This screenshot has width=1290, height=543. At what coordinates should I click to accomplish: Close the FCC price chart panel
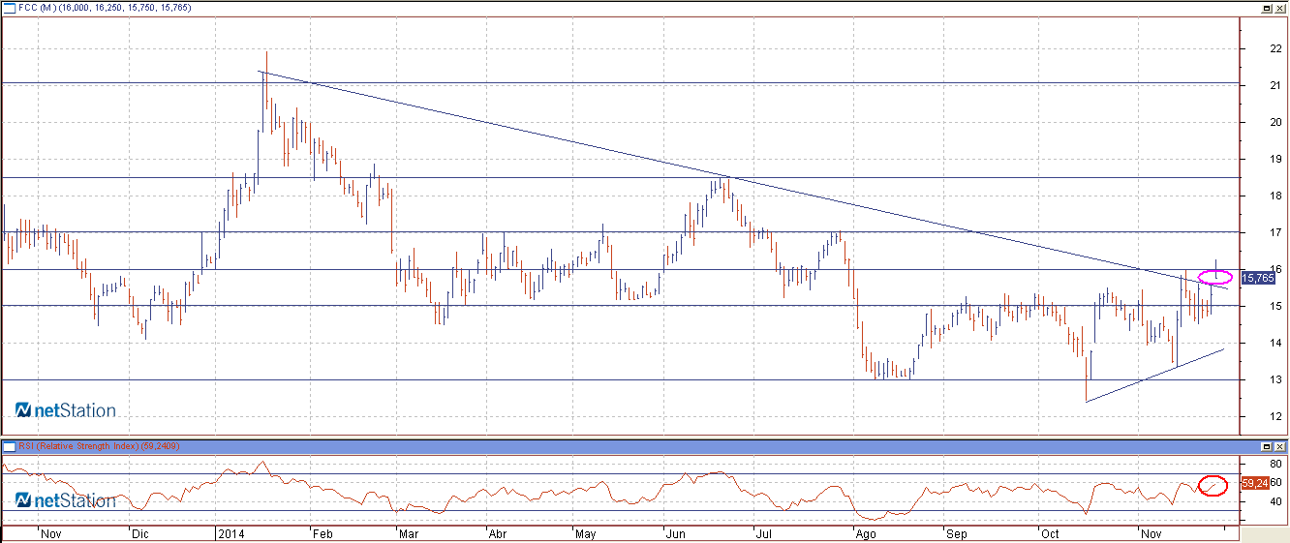[x=1281, y=7]
